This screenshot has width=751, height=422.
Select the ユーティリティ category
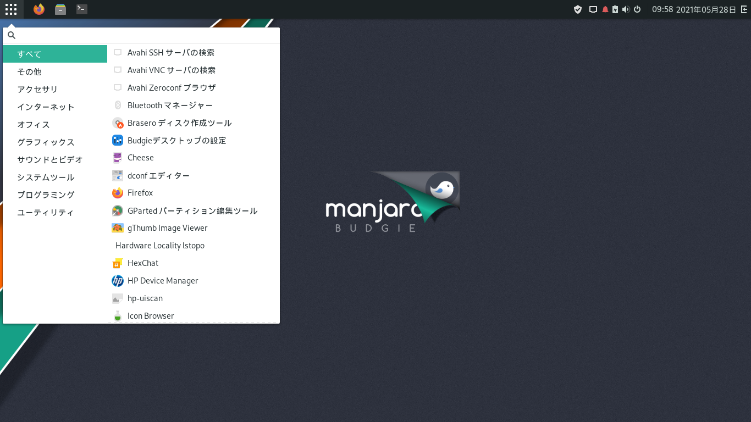tap(55, 212)
